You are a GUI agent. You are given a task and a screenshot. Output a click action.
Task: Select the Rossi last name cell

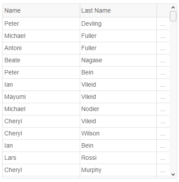tap(118, 158)
